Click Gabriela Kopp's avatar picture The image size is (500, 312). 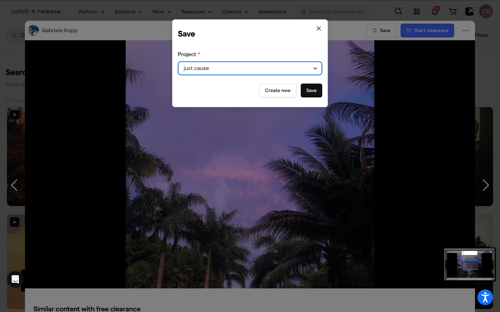33,31
